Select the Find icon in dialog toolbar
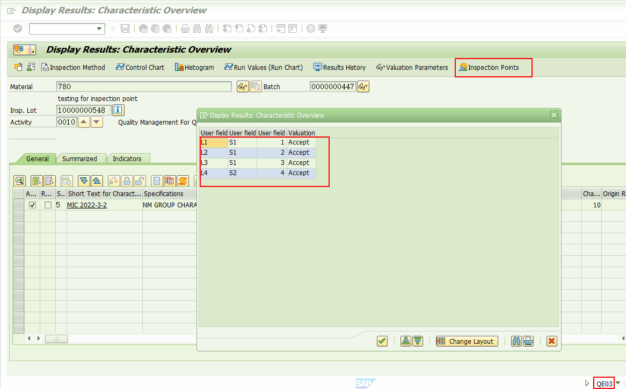626x389 pixels. 515,341
